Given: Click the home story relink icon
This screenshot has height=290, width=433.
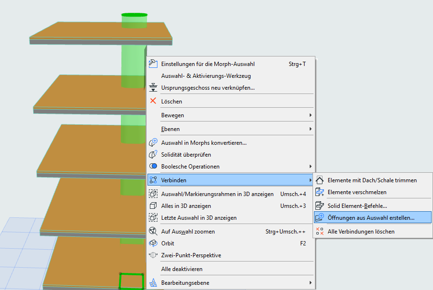Looking at the screenshot, I should pos(153,88).
